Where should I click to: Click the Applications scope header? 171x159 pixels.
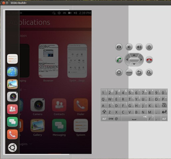point(30,22)
